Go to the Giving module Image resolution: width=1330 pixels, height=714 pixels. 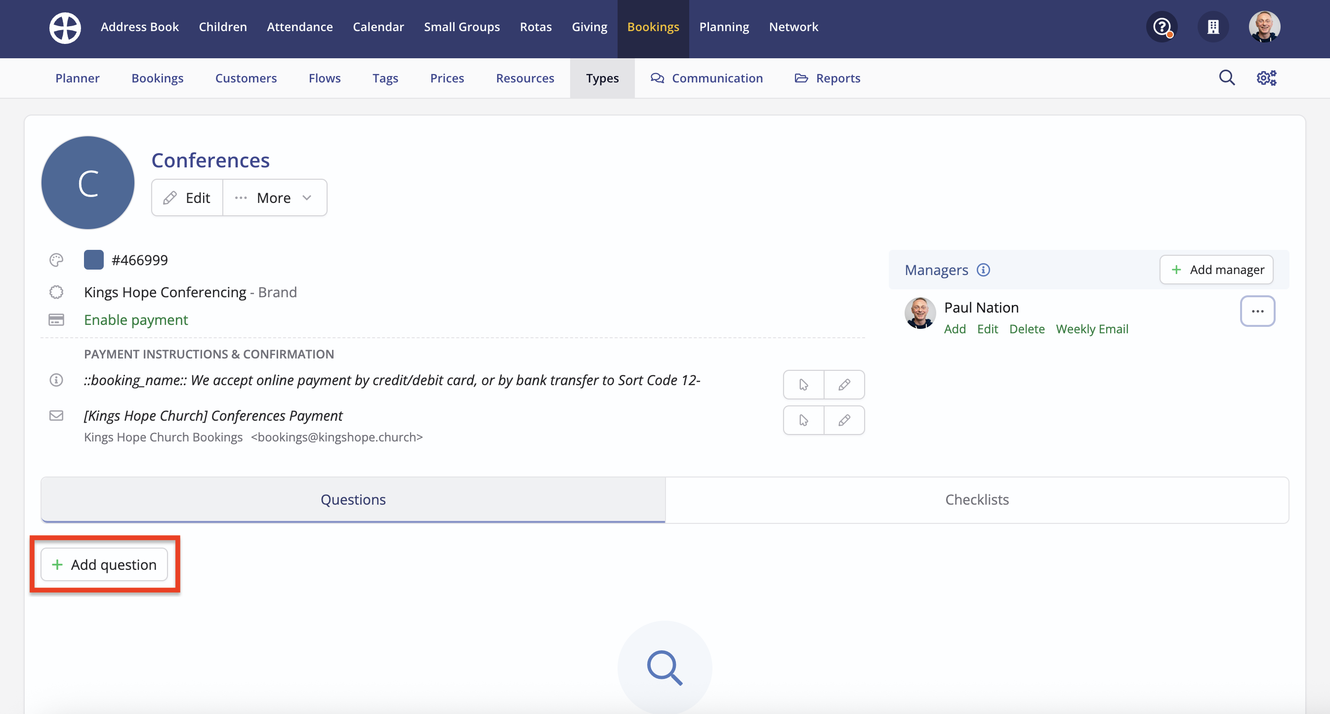coord(589,27)
